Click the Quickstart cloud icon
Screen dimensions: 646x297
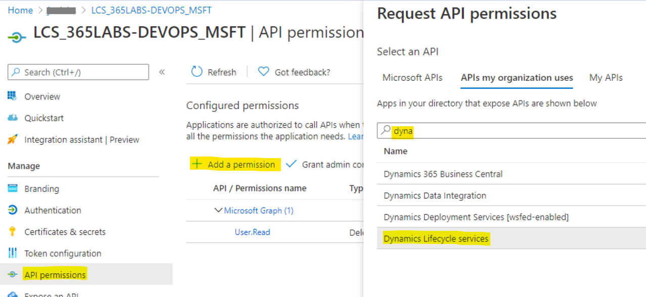tap(13, 118)
